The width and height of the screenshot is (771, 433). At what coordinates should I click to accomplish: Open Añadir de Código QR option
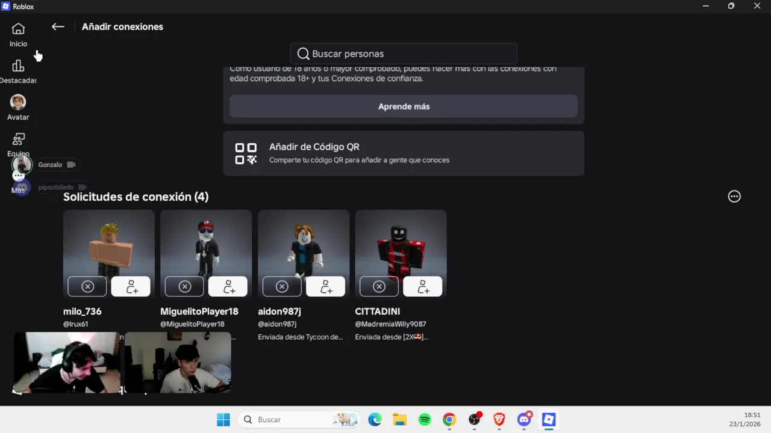pos(404,153)
